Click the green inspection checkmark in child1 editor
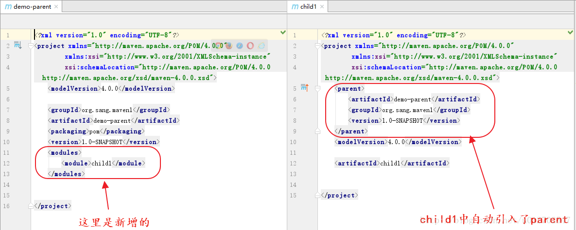This screenshot has width=576, height=230. [570, 33]
